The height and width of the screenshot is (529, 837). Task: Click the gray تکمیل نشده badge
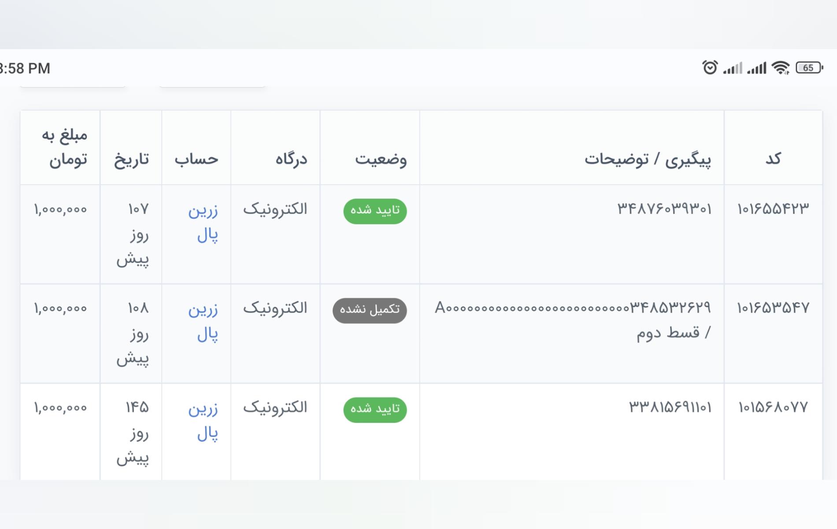click(370, 310)
